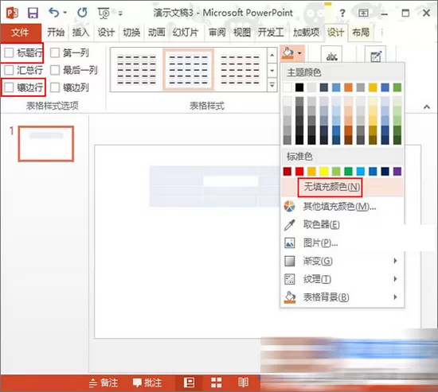Pick the yellow standard color swatch
Screen dimensions: 438x392
point(324,171)
